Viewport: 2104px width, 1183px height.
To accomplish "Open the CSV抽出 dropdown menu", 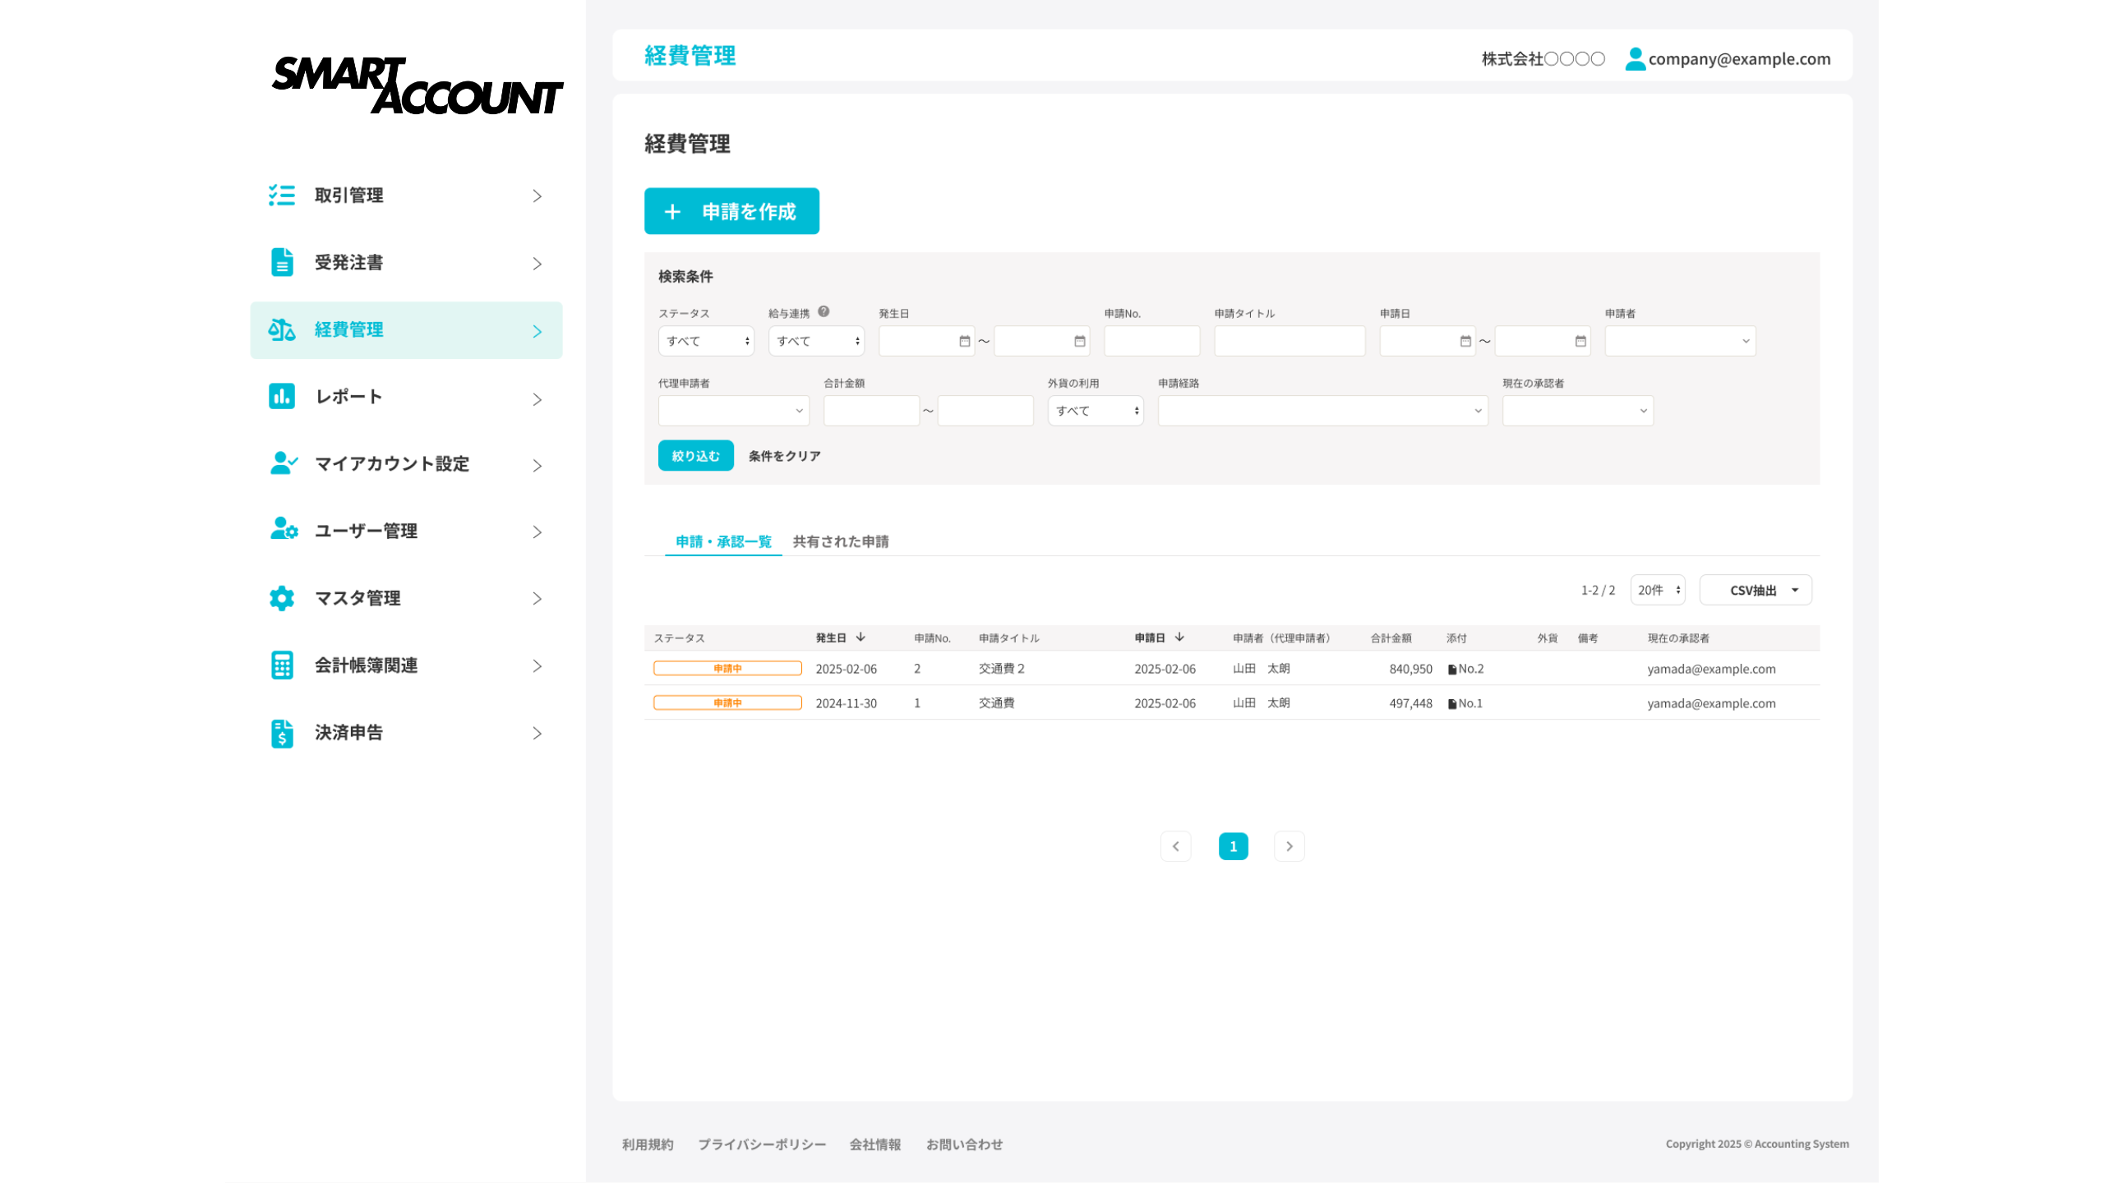I will pyautogui.click(x=1756, y=590).
